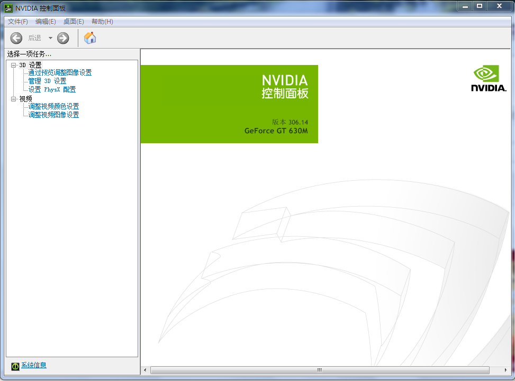Click the forward navigation arrow icon

(x=62, y=38)
